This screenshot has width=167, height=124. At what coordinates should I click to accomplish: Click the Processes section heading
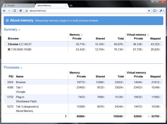point(11,68)
